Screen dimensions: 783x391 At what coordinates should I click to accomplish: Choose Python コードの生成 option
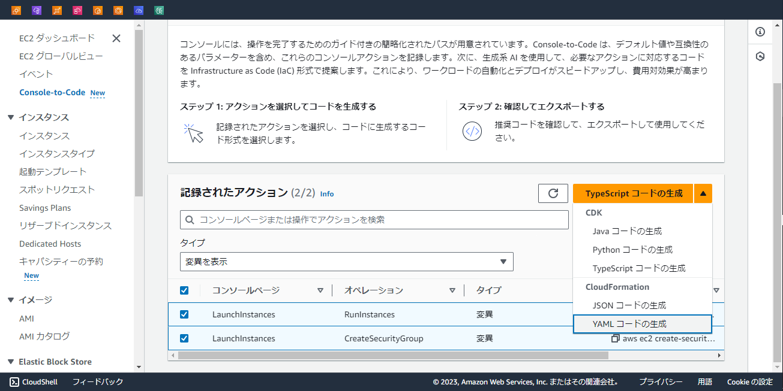(x=643, y=250)
